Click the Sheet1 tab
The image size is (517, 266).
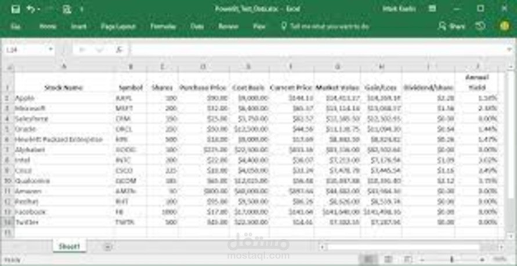coord(69,246)
